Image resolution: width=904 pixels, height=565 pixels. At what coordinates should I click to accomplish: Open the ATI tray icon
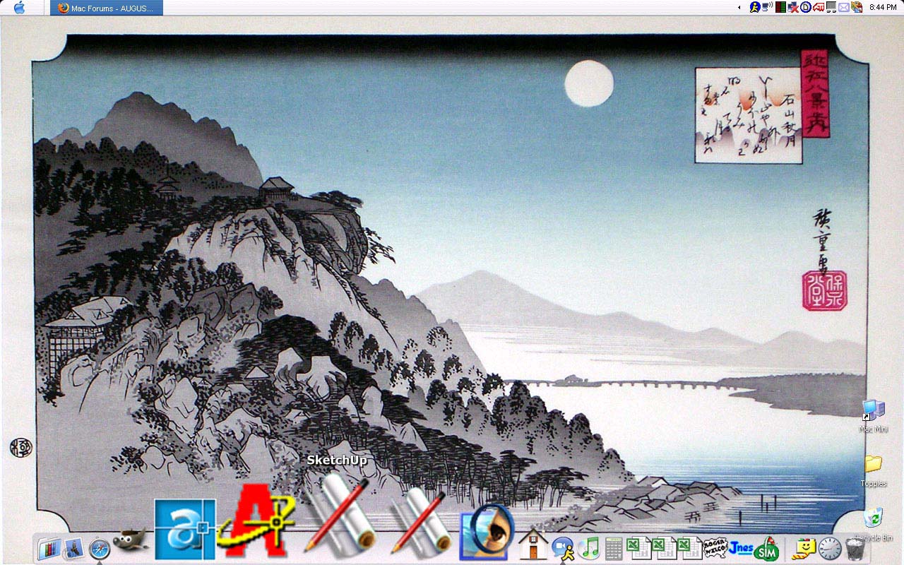(x=819, y=7)
